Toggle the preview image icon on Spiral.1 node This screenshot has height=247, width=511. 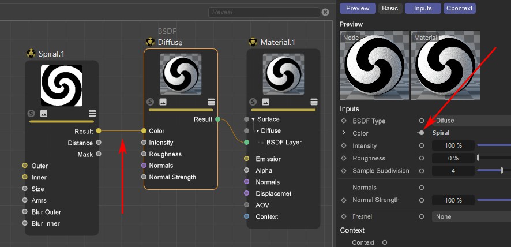[x=43, y=114]
